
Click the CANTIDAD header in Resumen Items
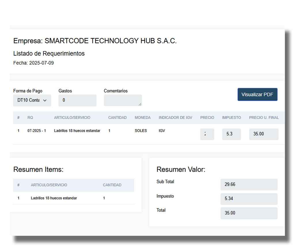tap(112, 185)
